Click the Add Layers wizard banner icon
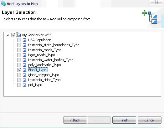 (150, 17)
